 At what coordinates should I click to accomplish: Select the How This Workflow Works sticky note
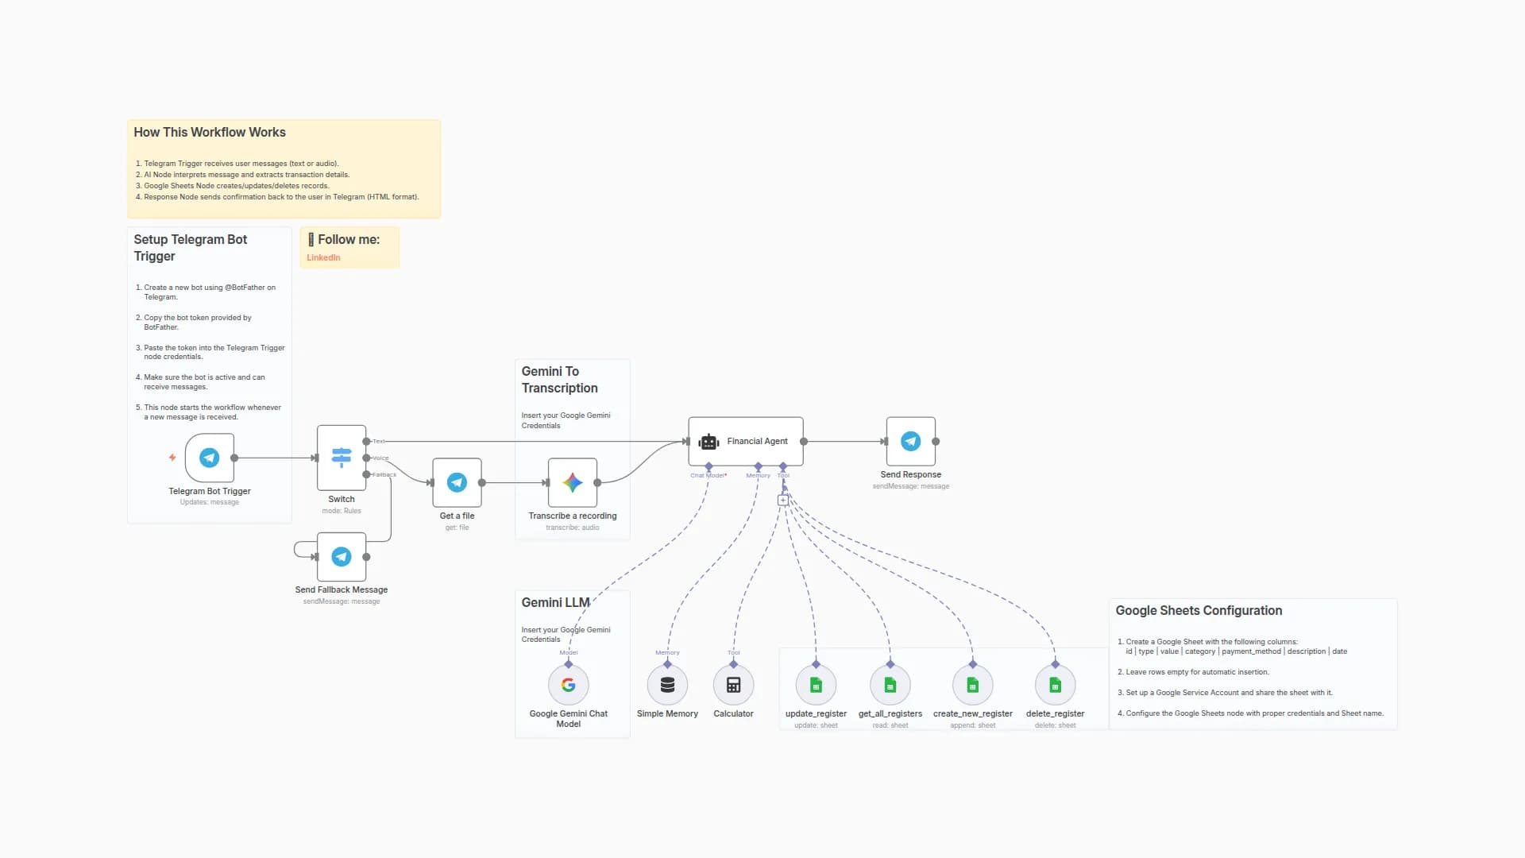pyautogui.click(x=284, y=167)
